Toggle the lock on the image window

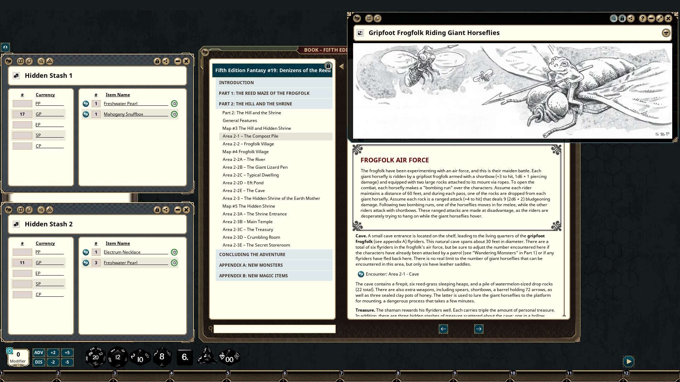click(x=622, y=18)
